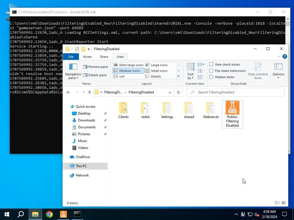Choose Extra large icons layout
The height and width of the screenshot is (220, 294).
pyautogui.click(x=129, y=65)
